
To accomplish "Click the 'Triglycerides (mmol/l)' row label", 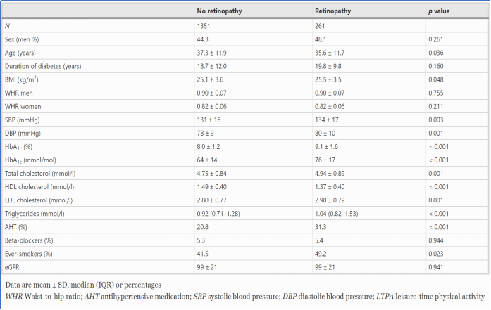I will pos(35,214).
